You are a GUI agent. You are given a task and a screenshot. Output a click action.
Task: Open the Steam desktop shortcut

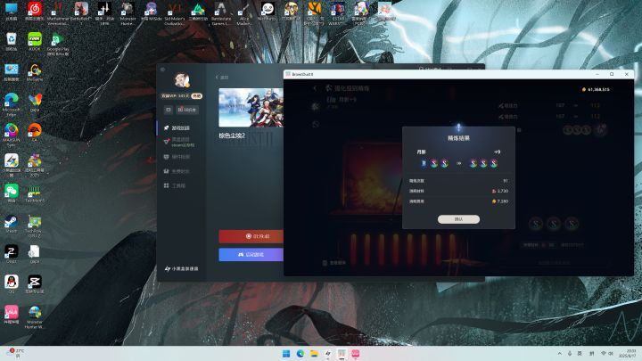(x=11, y=225)
